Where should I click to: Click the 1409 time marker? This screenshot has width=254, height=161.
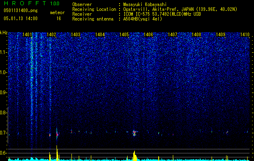[x=220, y=34]
